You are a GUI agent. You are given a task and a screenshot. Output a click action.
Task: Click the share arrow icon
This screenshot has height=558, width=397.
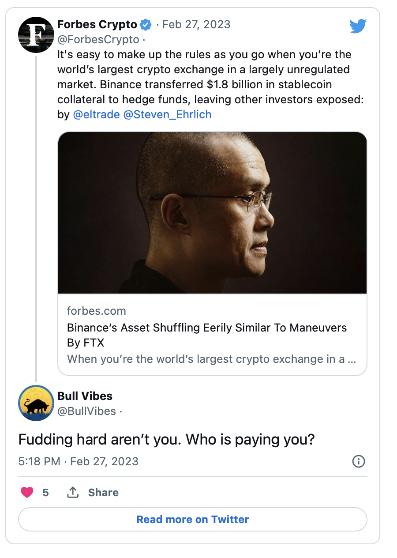[x=73, y=492]
